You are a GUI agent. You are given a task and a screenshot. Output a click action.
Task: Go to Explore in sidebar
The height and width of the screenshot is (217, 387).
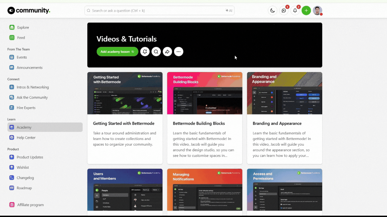pos(23,27)
